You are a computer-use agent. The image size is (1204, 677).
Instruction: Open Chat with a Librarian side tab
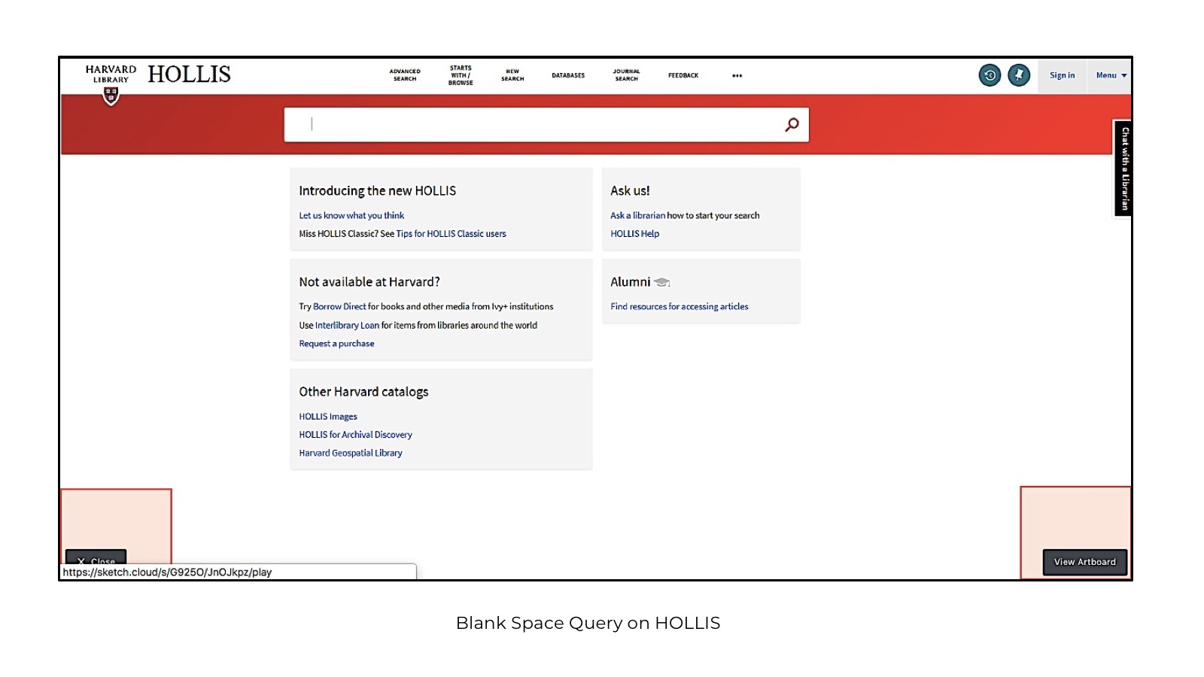point(1123,168)
